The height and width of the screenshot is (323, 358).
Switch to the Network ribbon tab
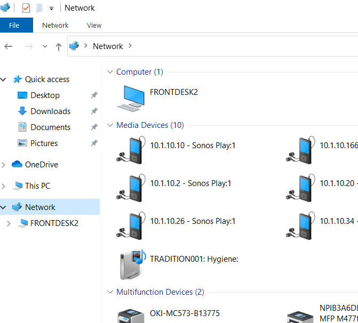tap(55, 25)
